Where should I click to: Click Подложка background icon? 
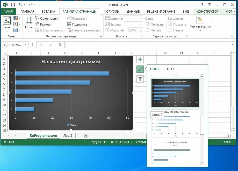(69, 24)
